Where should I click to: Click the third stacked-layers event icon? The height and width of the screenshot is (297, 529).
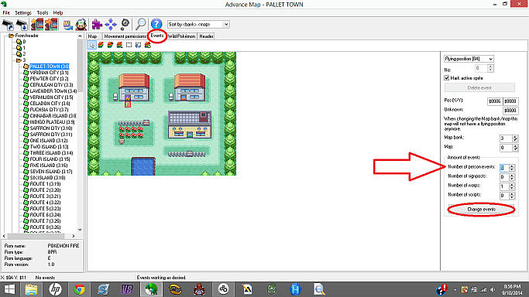[119, 45]
